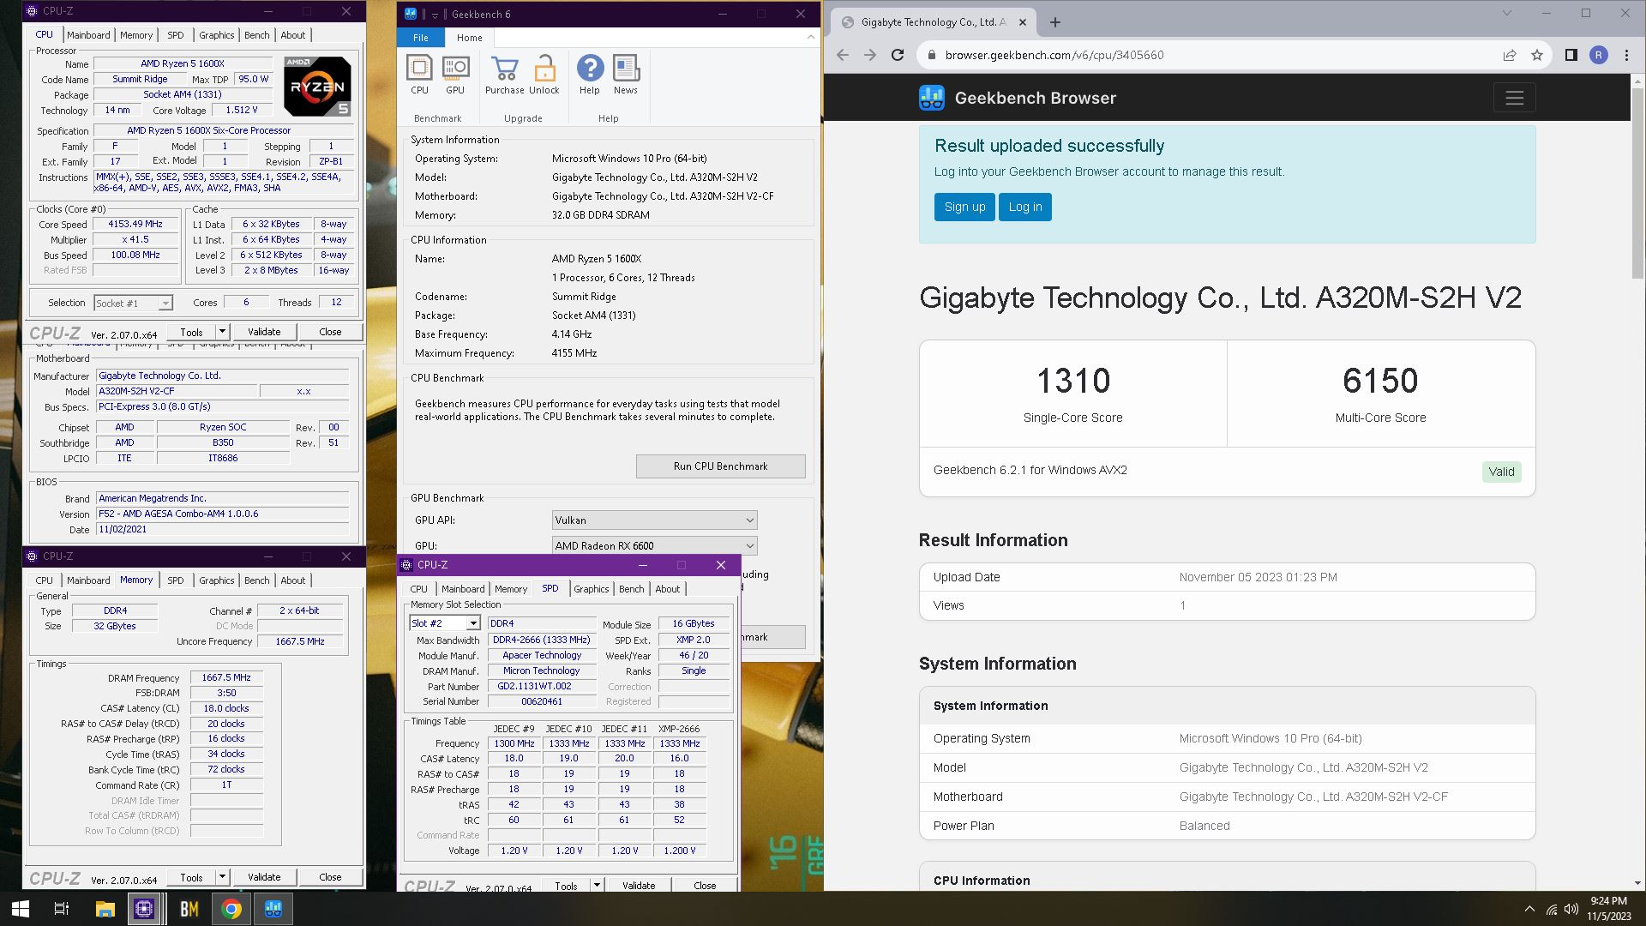This screenshot has width=1646, height=926.
Task: Click the Valid badge on the result
Action: pos(1501,472)
